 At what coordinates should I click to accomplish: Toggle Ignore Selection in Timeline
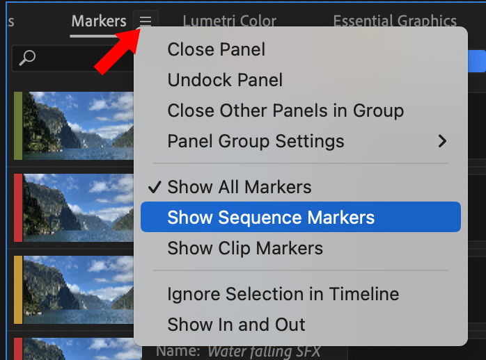point(283,294)
